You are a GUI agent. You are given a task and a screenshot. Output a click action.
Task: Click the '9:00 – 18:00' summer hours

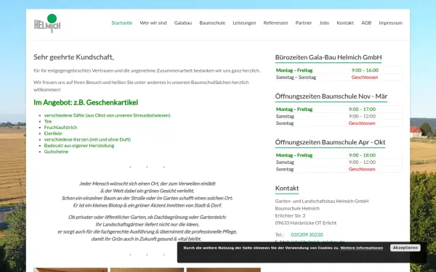[362, 155]
